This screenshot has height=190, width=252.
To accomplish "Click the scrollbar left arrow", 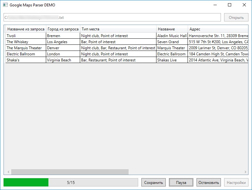I will [x=9, y=172].
